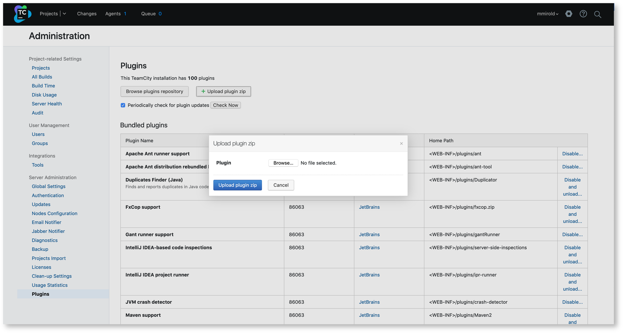Open Audit sidebar link
The width and height of the screenshot is (623, 333).
pyautogui.click(x=38, y=113)
